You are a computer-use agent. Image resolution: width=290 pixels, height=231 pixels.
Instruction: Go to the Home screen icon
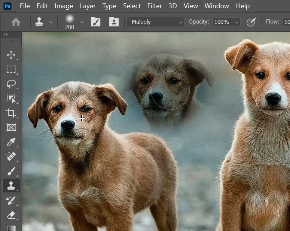point(16,22)
